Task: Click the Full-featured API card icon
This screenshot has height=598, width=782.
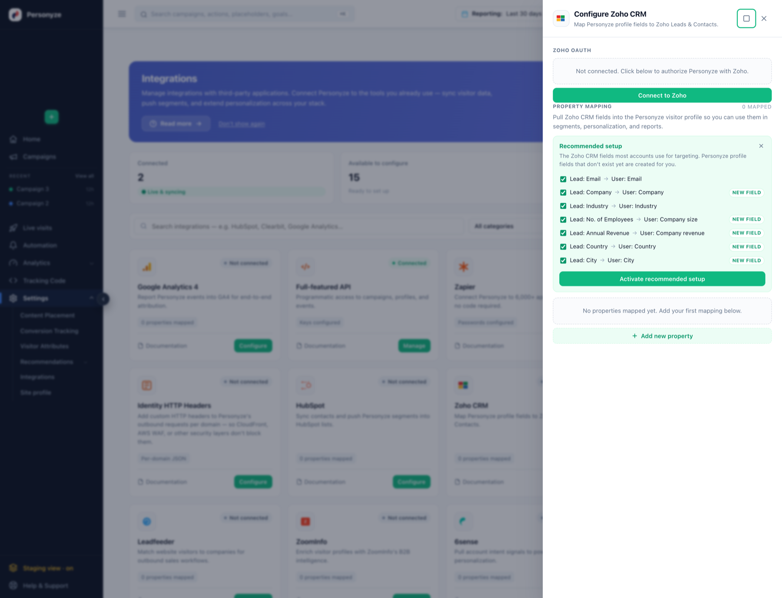Action: (305, 266)
